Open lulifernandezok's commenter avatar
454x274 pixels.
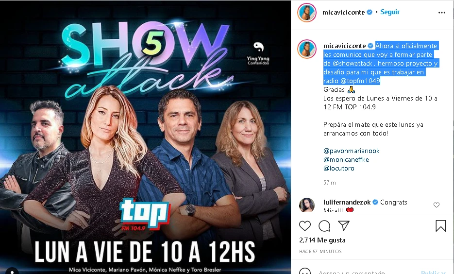click(306, 205)
